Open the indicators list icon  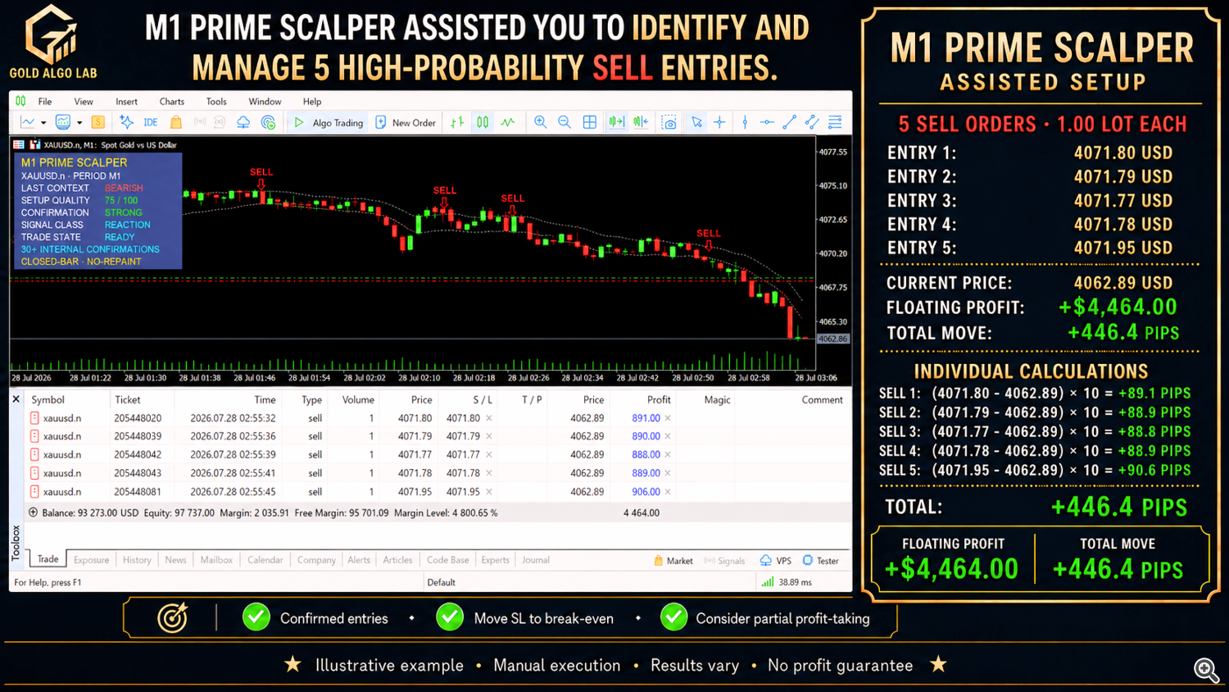click(62, 122)
